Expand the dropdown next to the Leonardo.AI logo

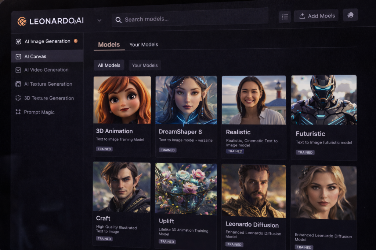99,20
